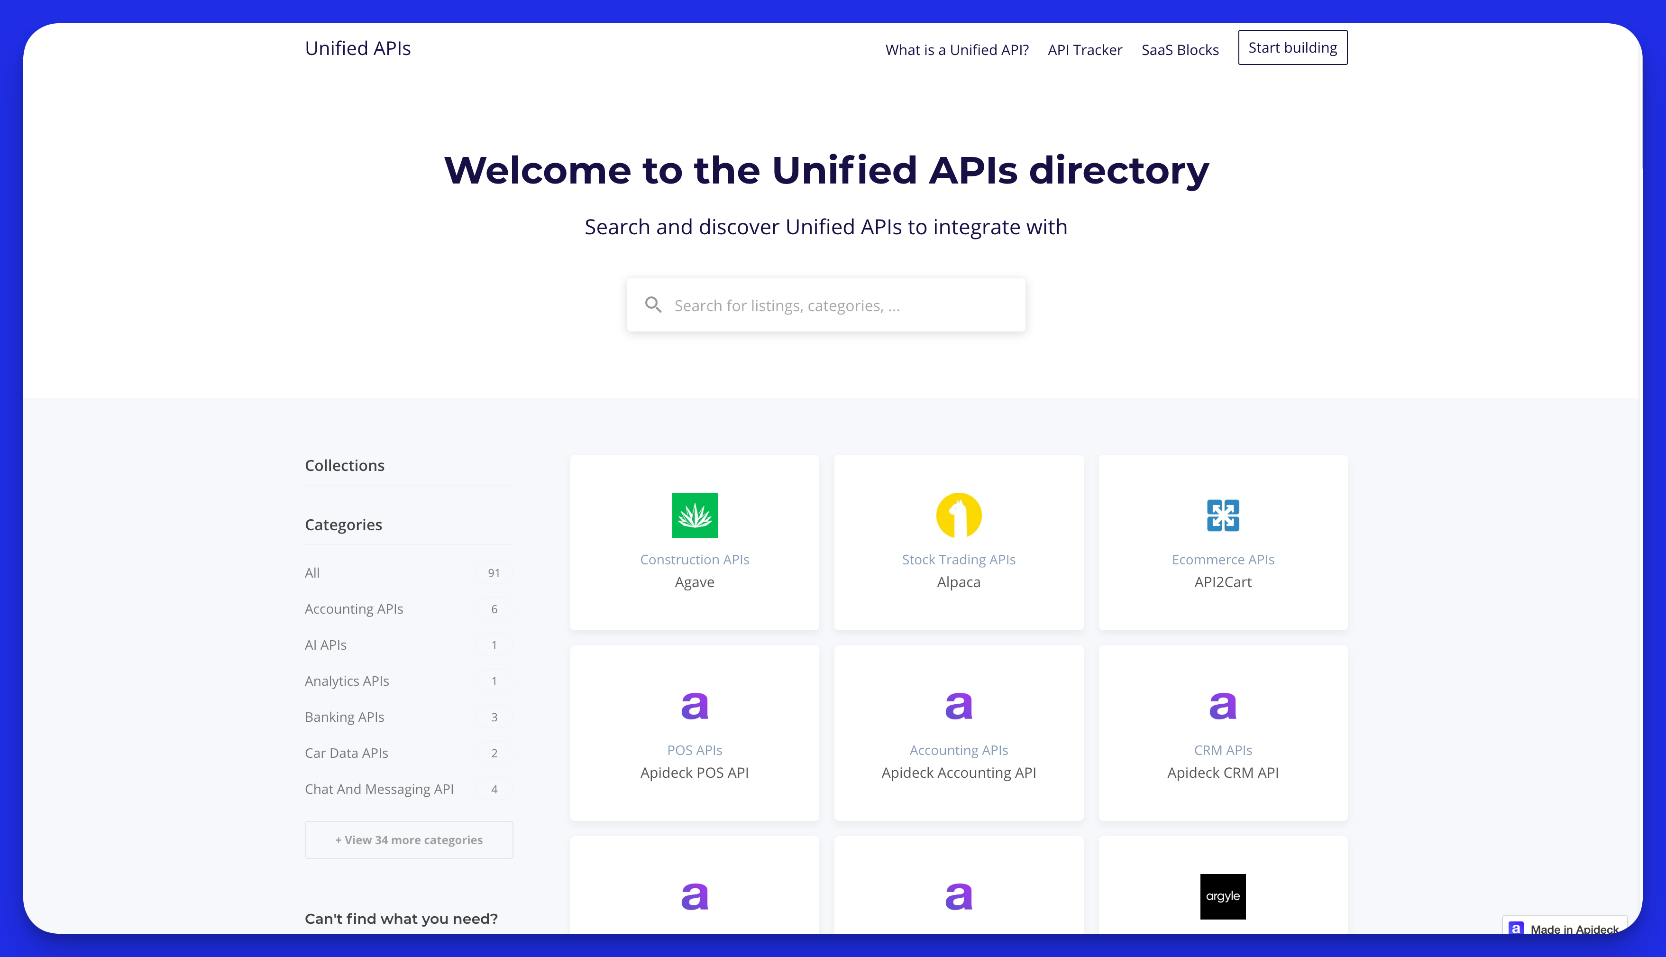This screenshot has height=957, width=1666.
Task: Expand the View 34 more categories list
Action: [x=408, y=839]
